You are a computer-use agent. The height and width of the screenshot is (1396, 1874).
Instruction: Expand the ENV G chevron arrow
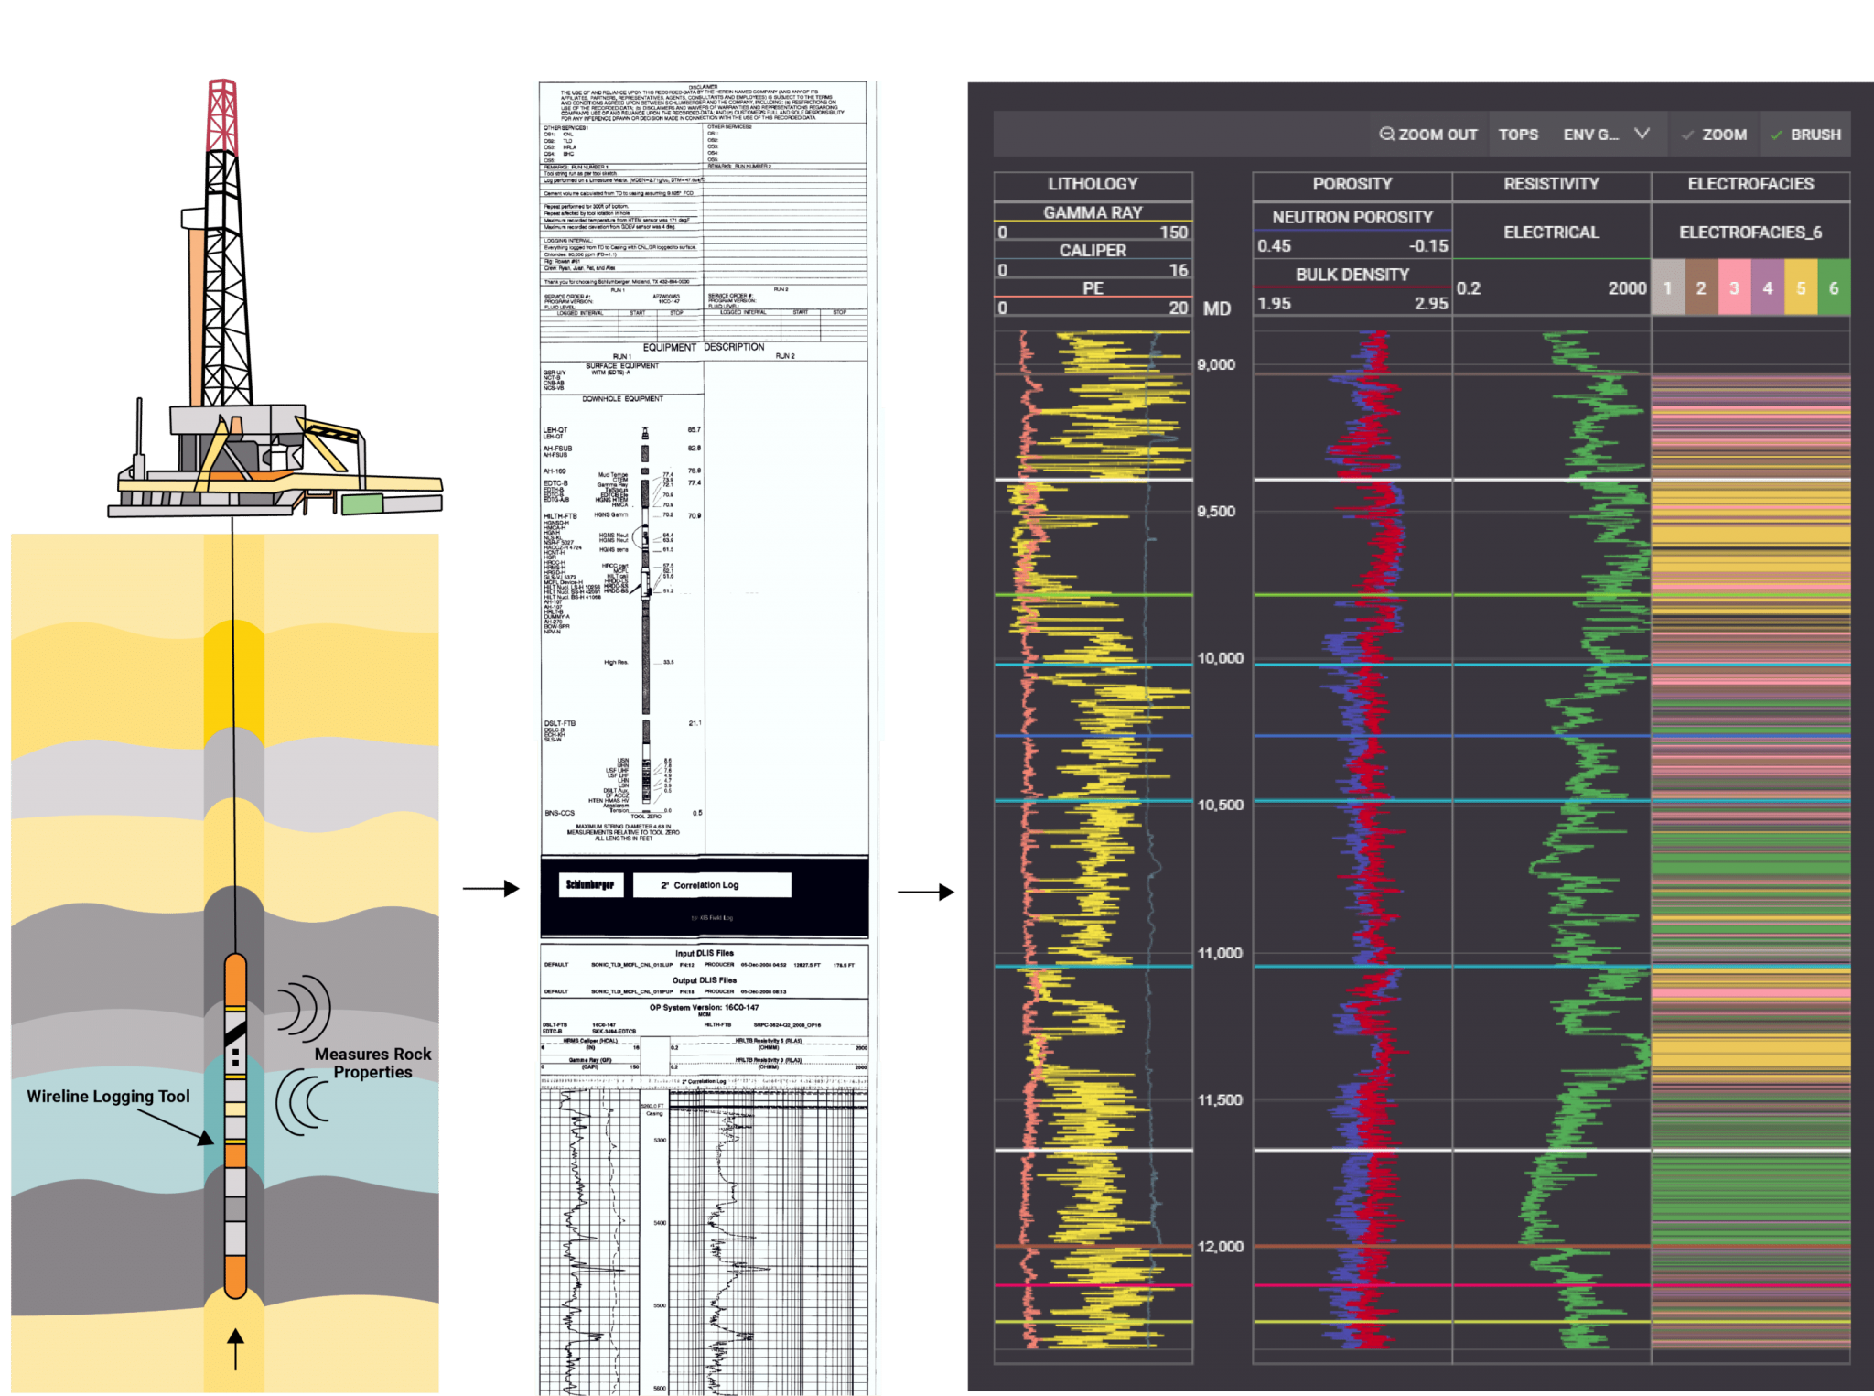point(1643,134)
